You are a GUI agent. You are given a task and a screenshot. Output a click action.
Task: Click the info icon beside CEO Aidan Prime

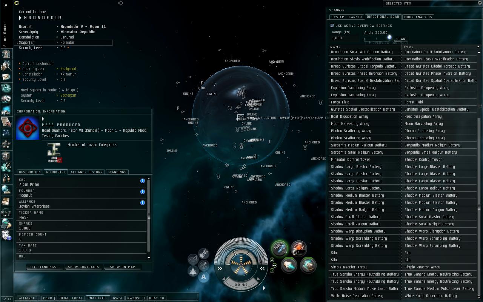(143, 181)
